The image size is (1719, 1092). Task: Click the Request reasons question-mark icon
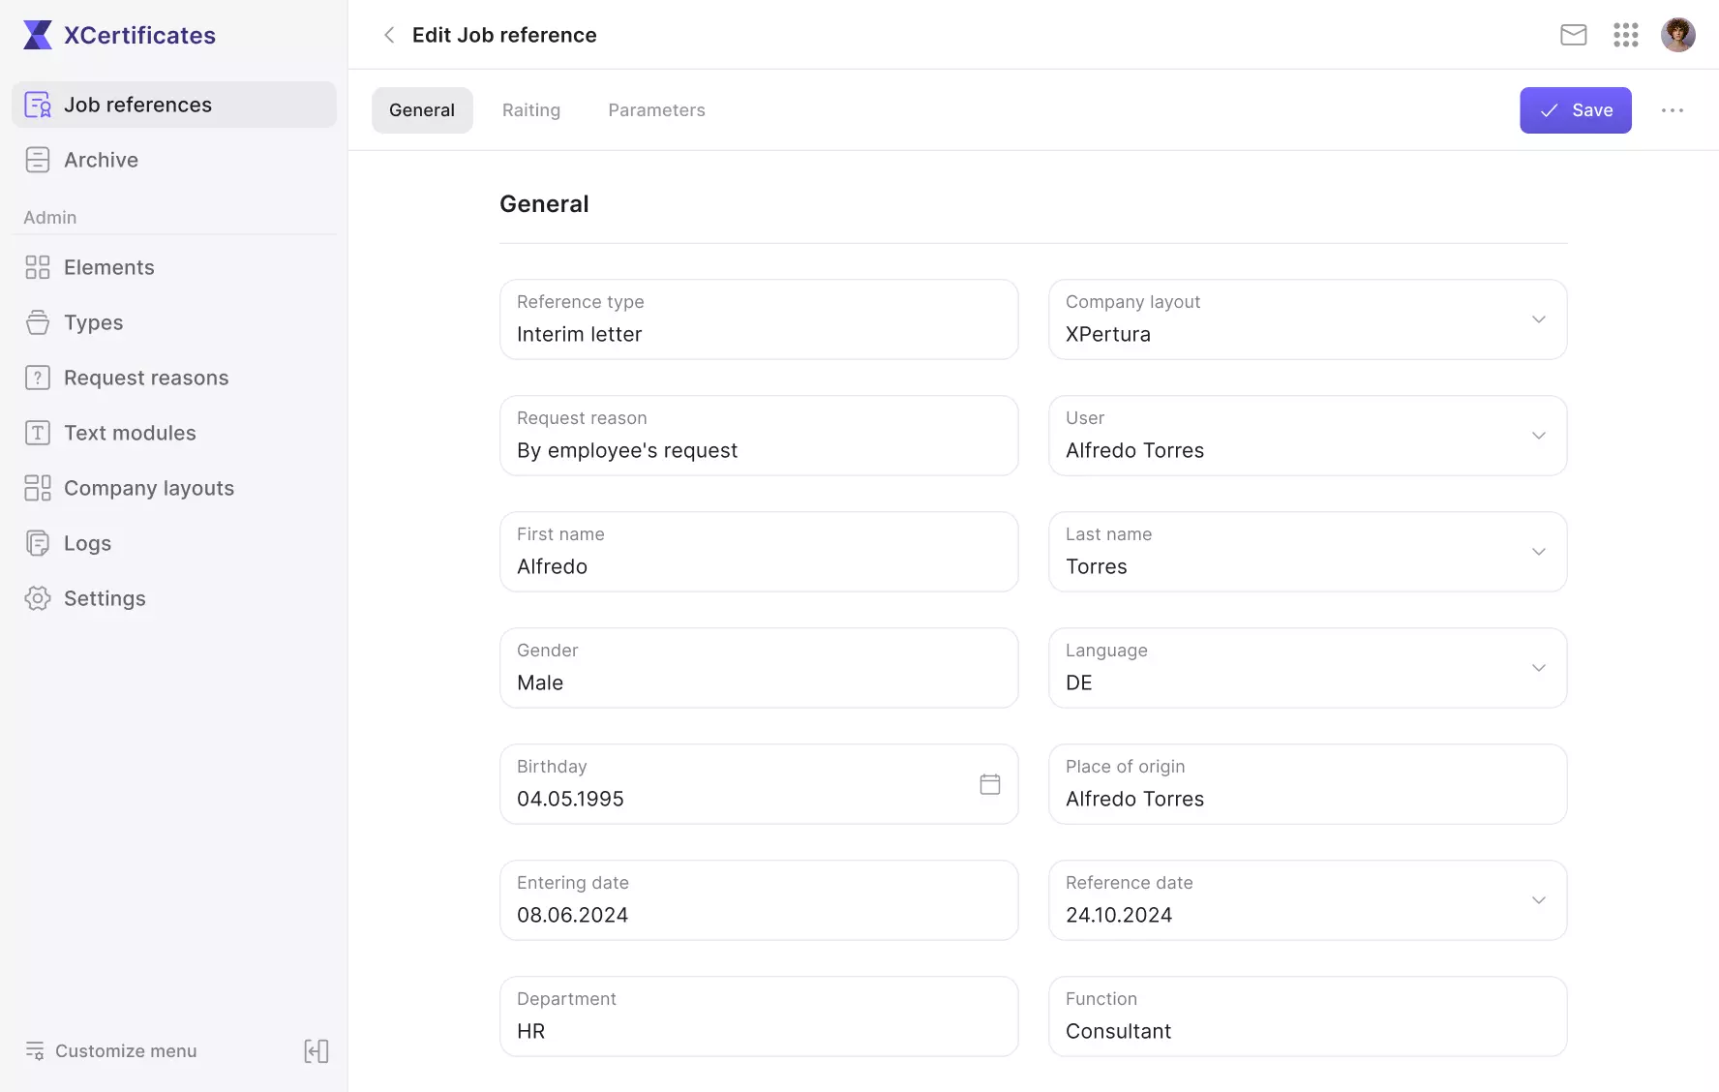(x=38, y=378)
